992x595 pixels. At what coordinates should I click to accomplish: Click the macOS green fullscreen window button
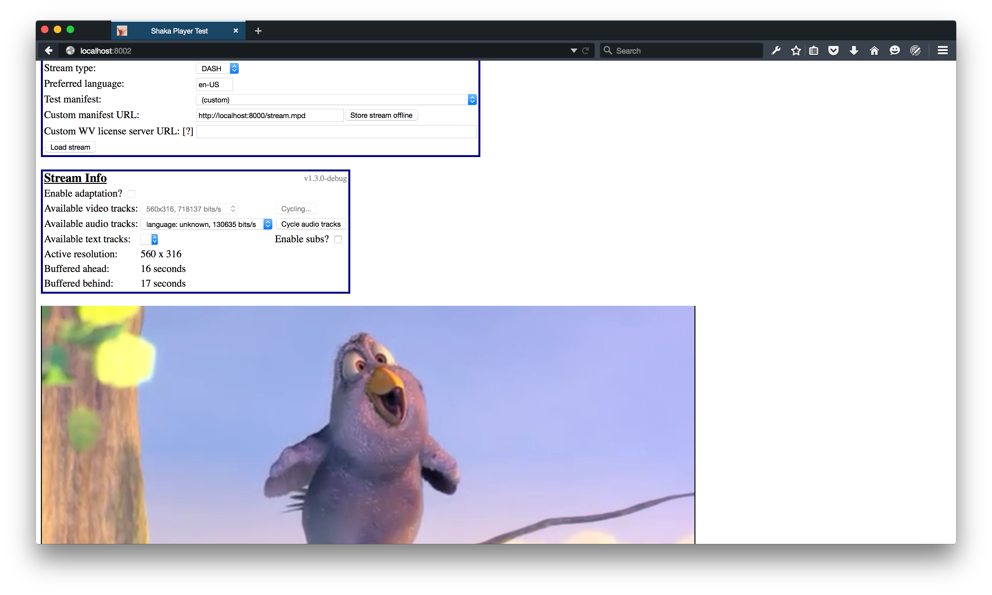[x=70, y=29]
